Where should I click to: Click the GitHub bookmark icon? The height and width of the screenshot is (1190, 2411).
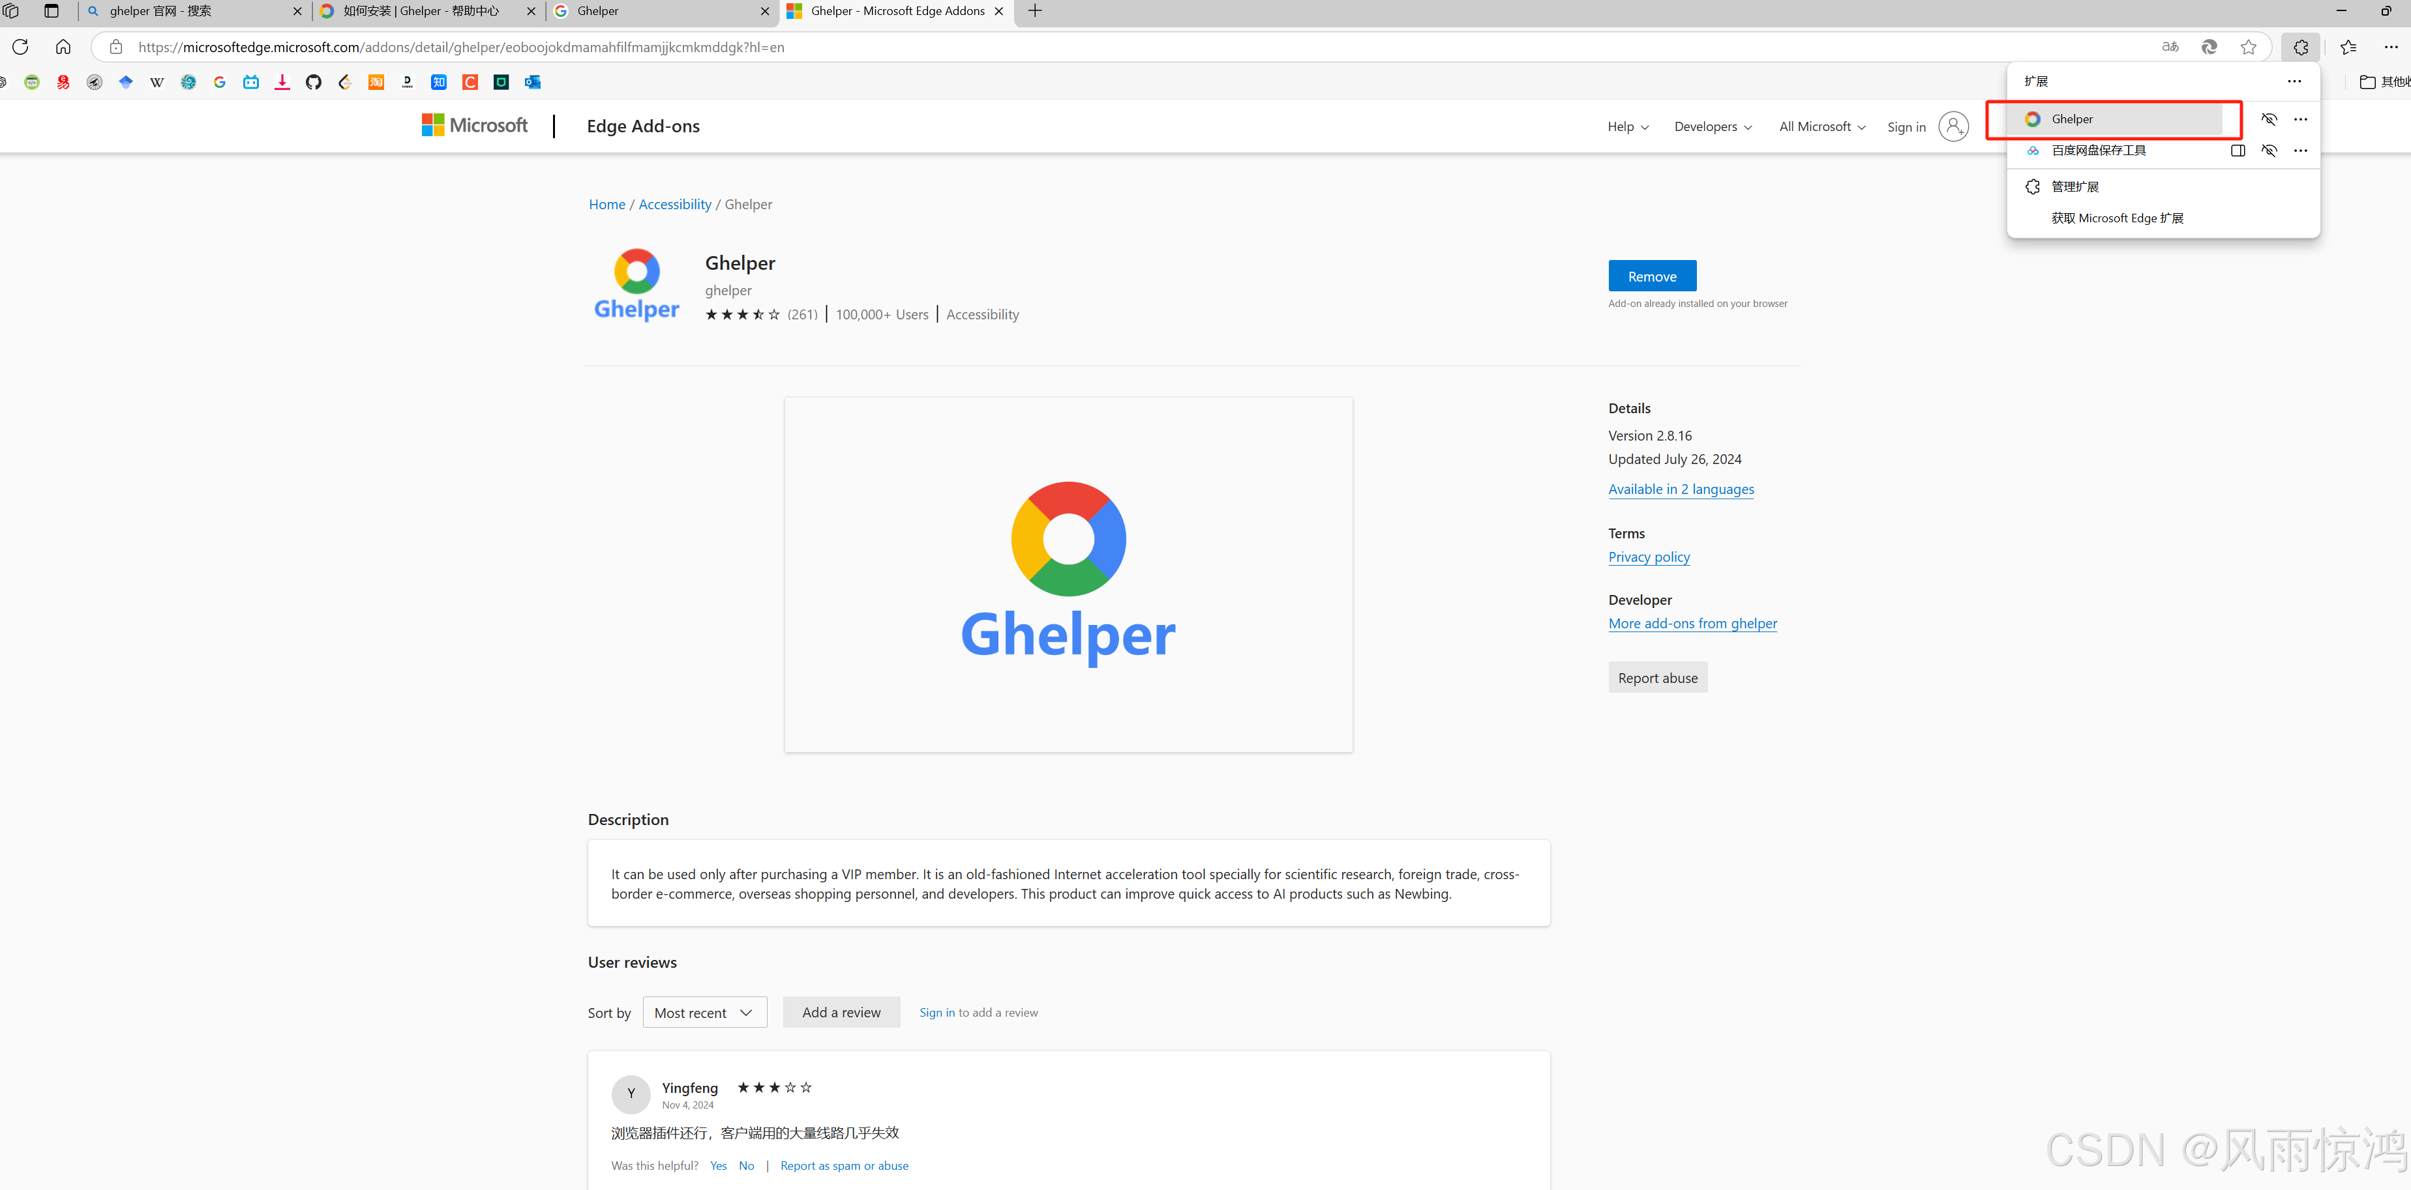(314, 82)
